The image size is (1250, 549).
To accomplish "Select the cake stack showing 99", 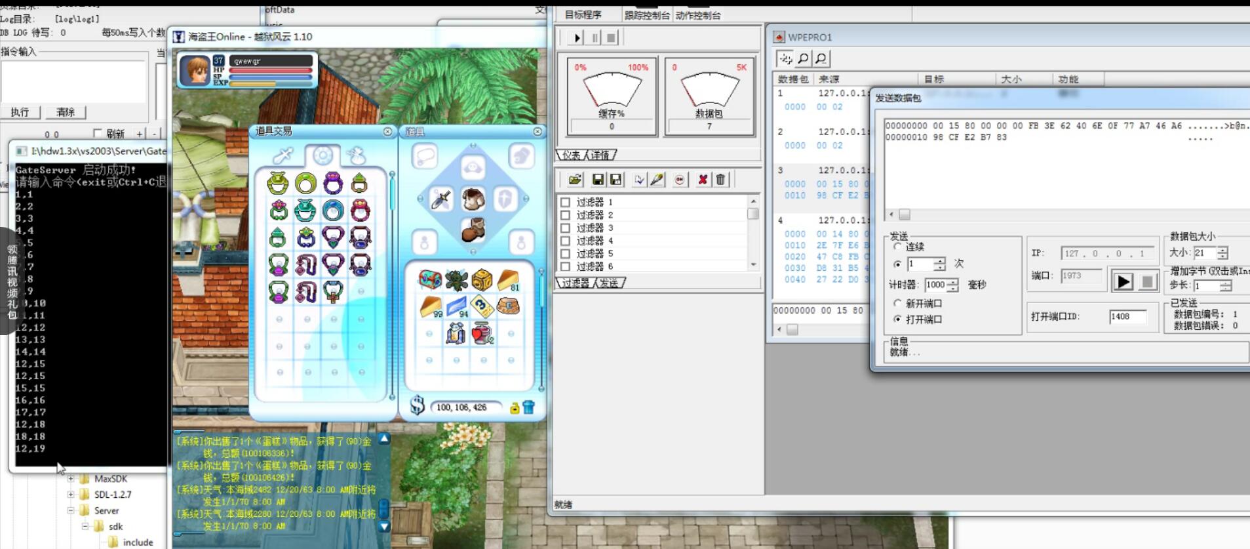I will pyautogui.click(x=430, y=306).
